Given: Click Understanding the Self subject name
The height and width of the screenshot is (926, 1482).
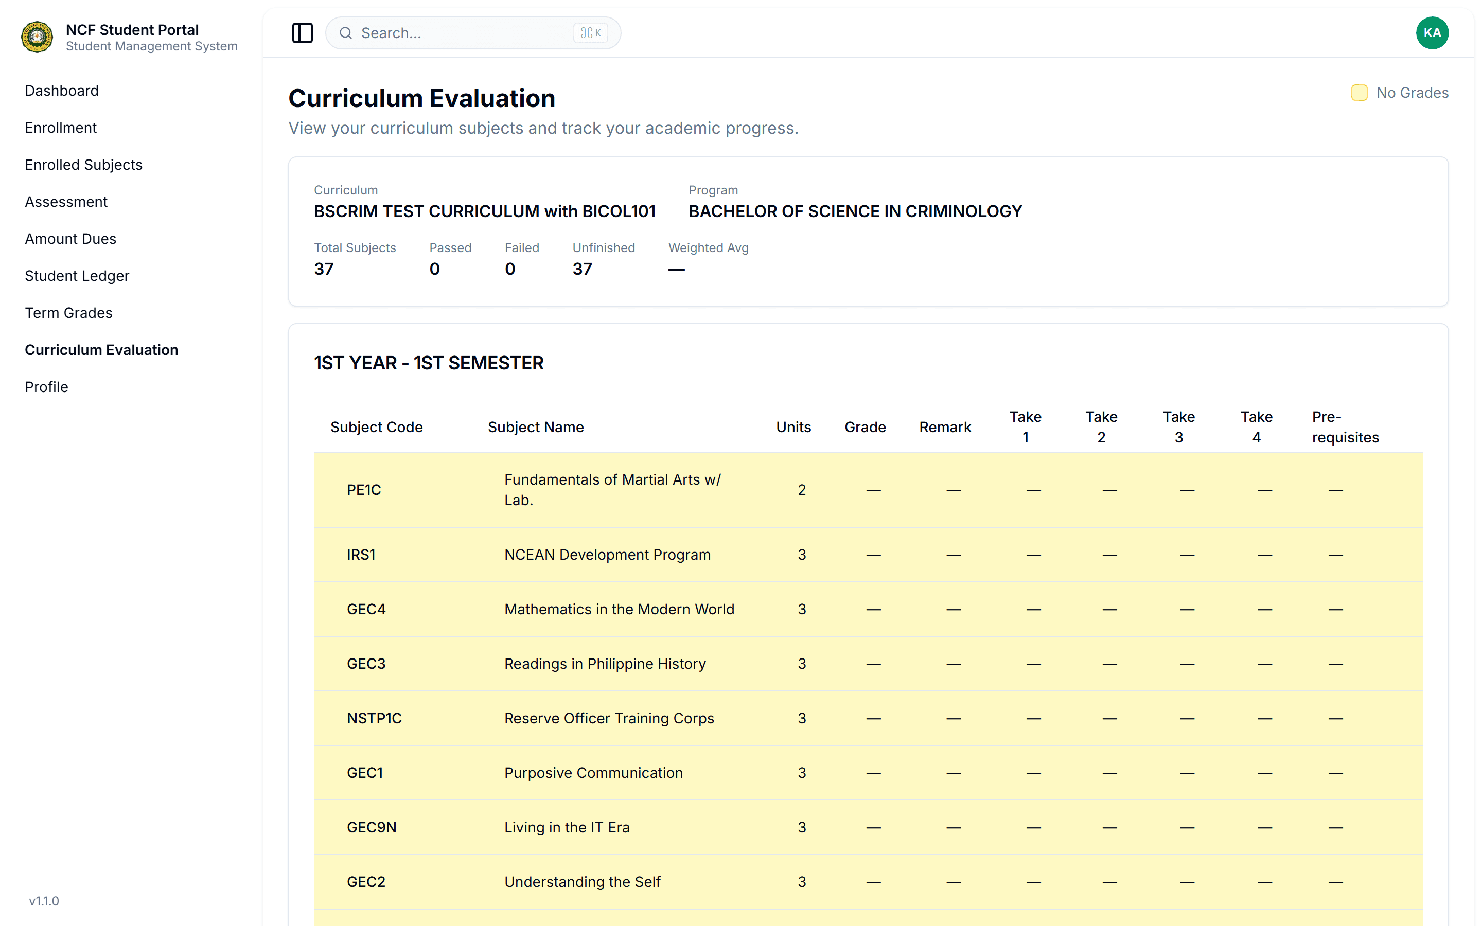Looking at the screenshot, I should [583, 882].
